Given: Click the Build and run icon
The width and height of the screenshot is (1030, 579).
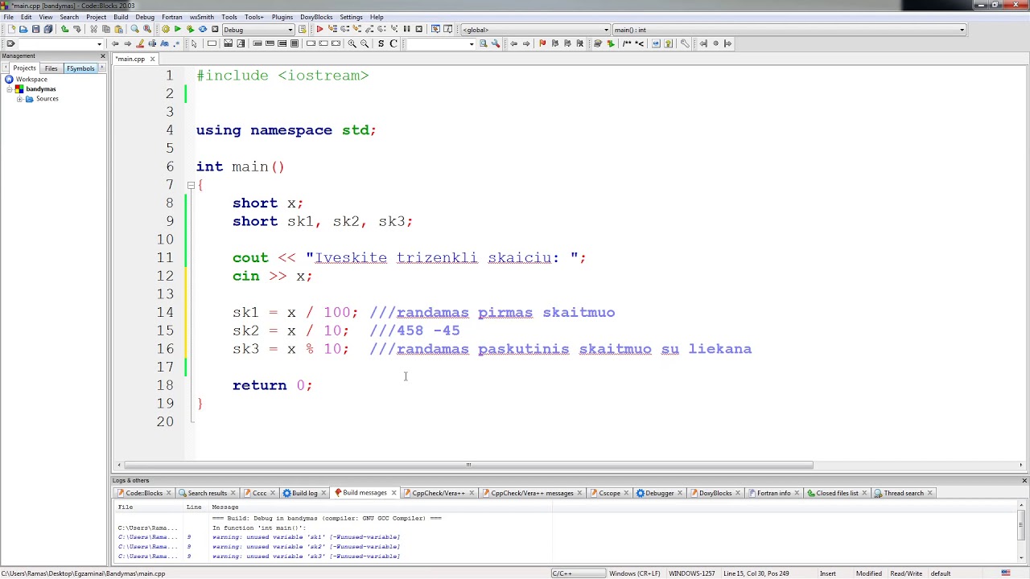Looking at the screenshot, I should click(x=190, y=29).
